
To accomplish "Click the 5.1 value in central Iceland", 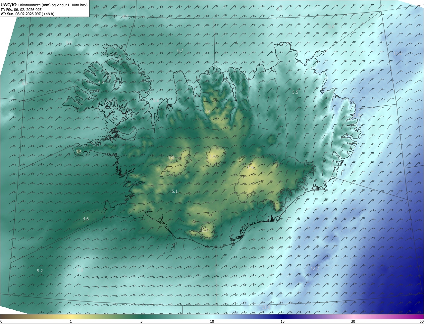I will 175,191.
